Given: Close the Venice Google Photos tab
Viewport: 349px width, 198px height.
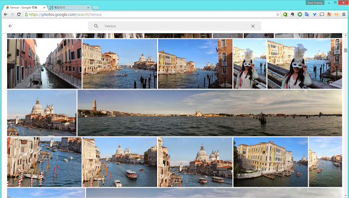Looking at the screenshot, I should tap(44, 8).
